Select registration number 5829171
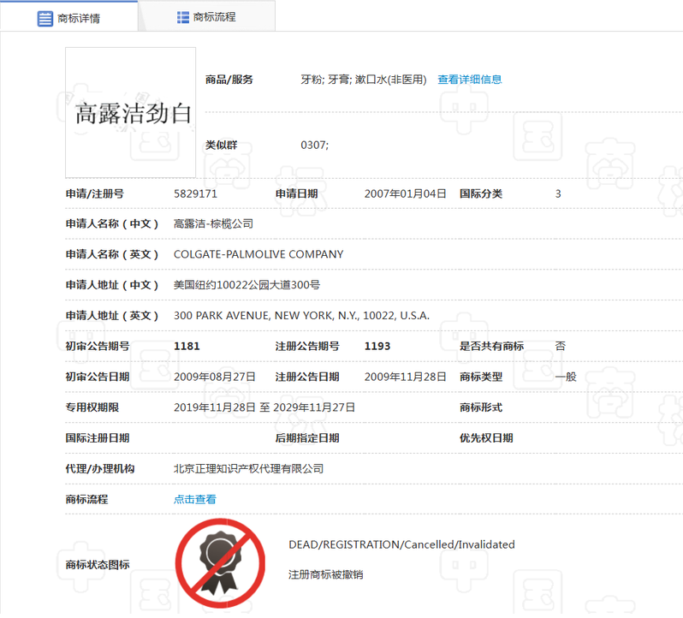The height and width of the screenshot is (618, 683). tap(195, 193)
